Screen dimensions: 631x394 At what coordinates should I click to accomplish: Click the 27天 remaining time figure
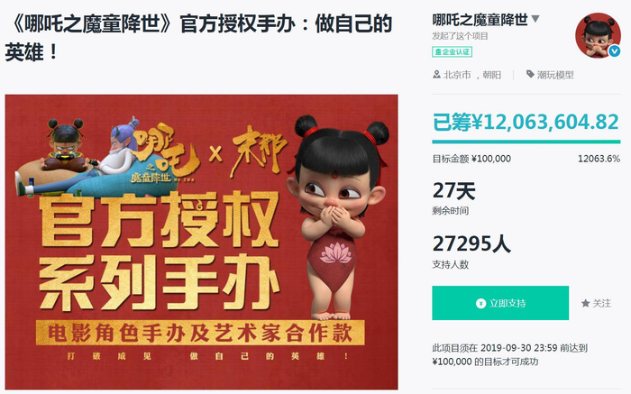(x=454, y=191)
